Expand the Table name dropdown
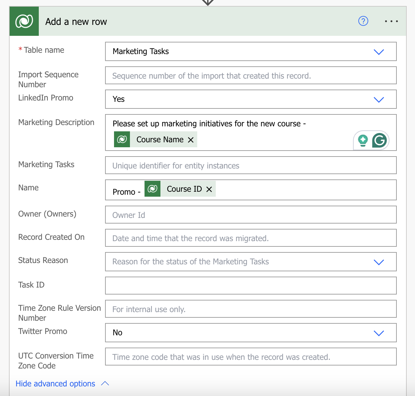 [379, 52]
